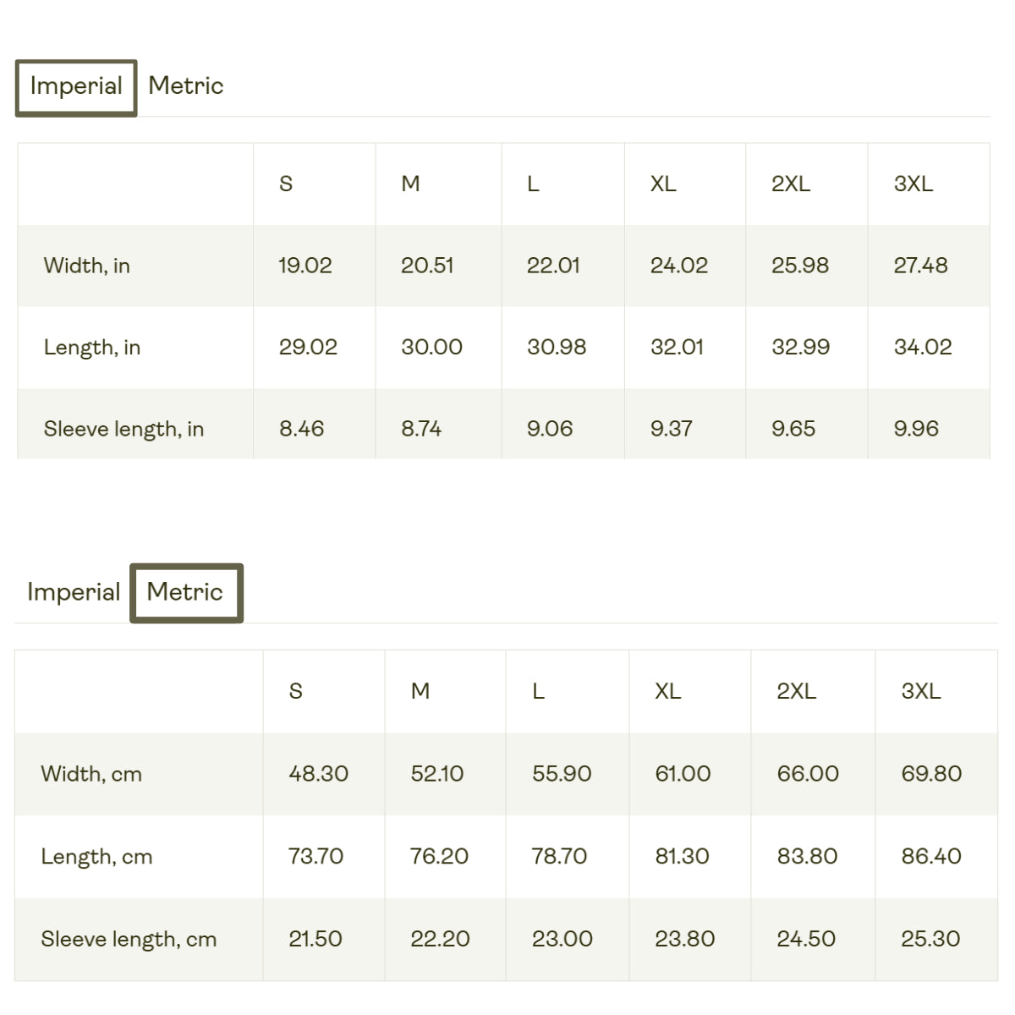The image size is (1015, 1015).
Task: Click the XL column header in the centimeters table
Action: tap(667, 691)
